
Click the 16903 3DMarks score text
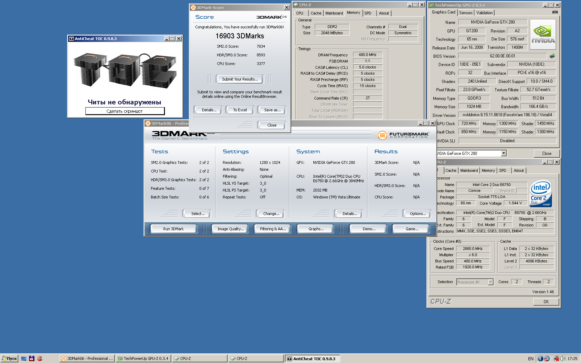(240, 36)
